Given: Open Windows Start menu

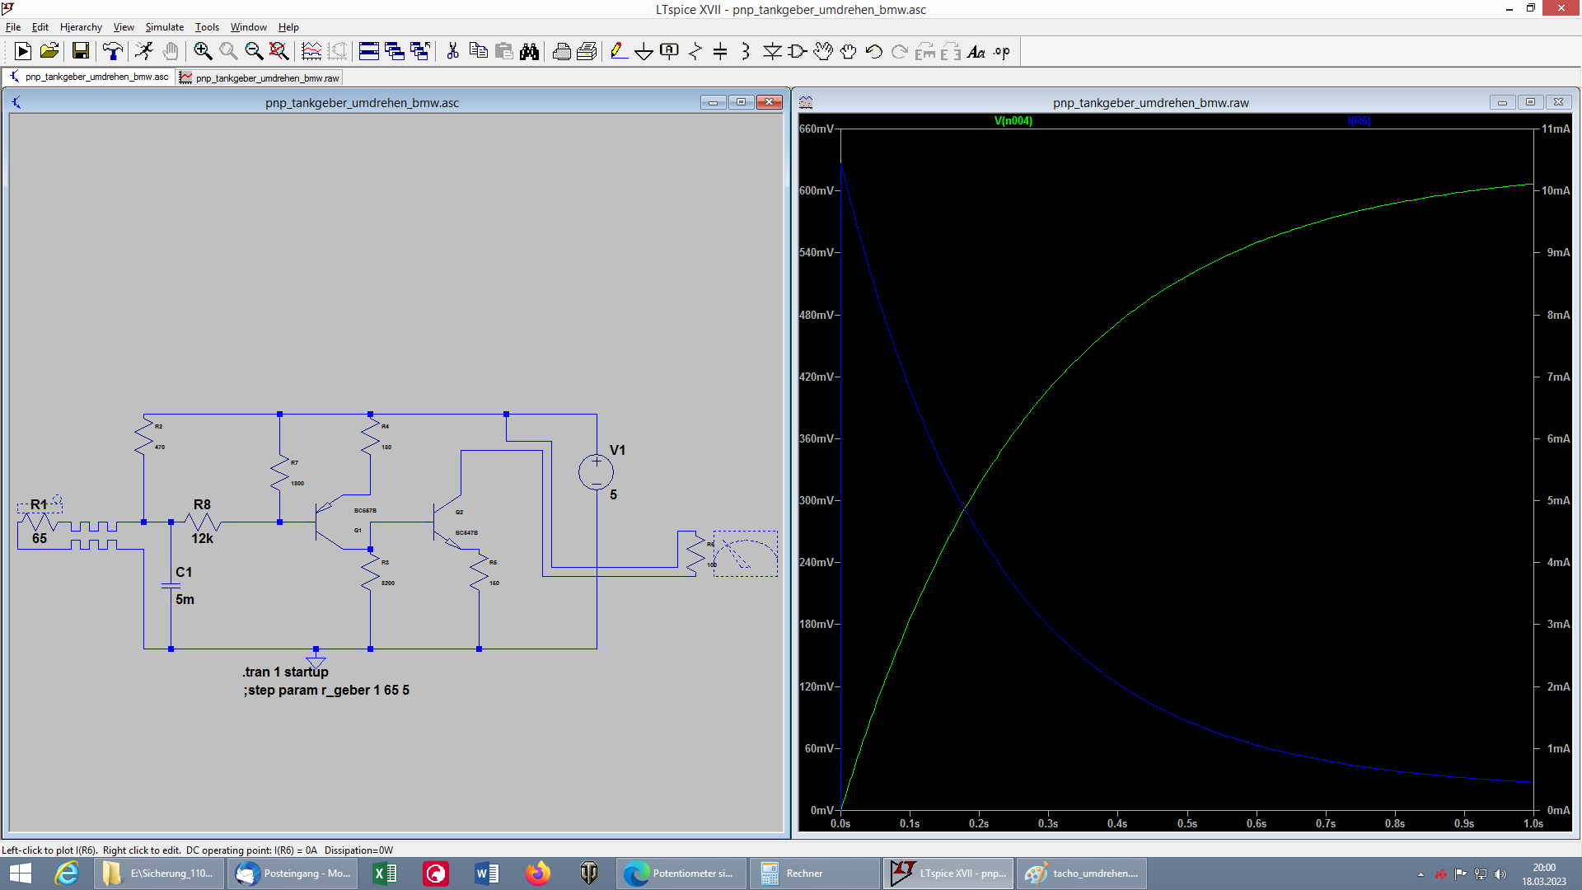Looking at the screenshot, I should click(x=20, y=874).
